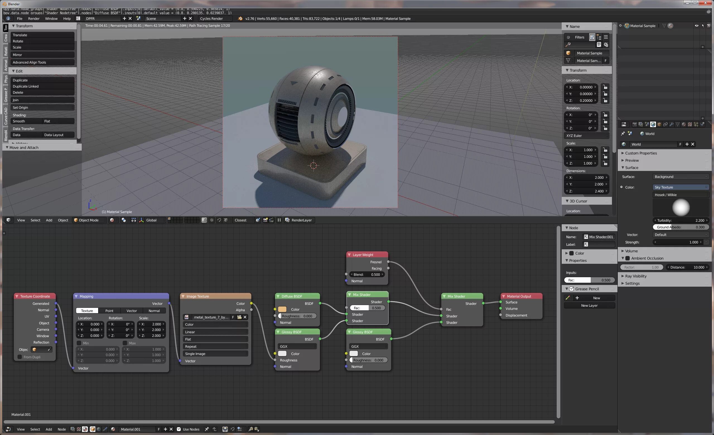Open Object Mode dropdown
Screen dimensions: 714x435
coord(89,220)
